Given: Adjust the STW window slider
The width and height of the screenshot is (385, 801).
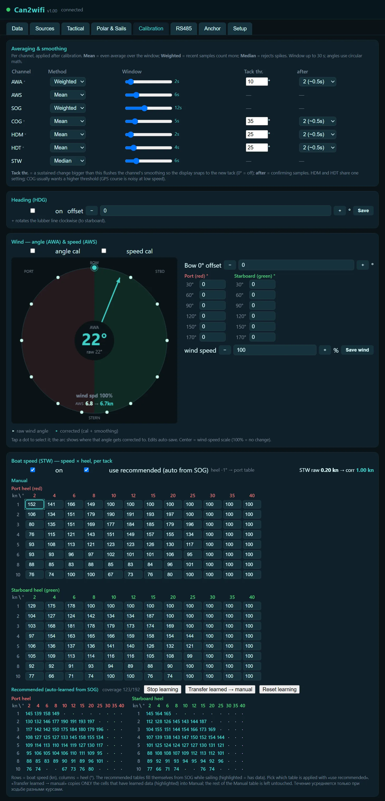Looking at the screenshot, I should click(148, 161).
